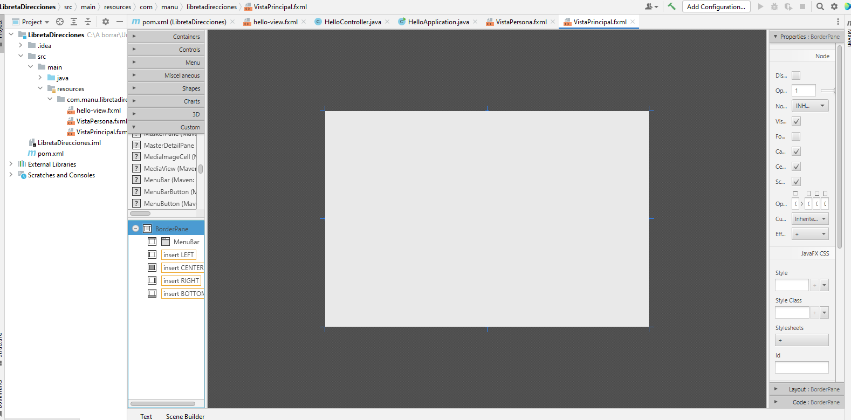
Task: Toggle the Visible checkbox
Action: pos(796,121)
